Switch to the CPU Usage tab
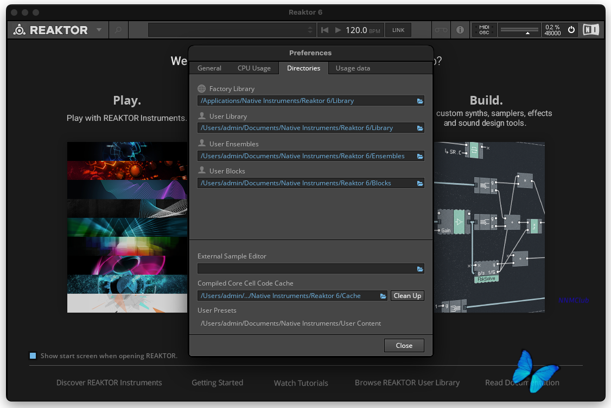The height and width of the screenshot is (408, 611). (x=254, y=68)
